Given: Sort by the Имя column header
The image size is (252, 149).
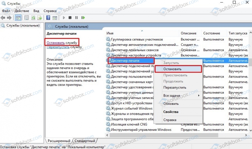Looking at the screenshot, I should tap(142, 33).
